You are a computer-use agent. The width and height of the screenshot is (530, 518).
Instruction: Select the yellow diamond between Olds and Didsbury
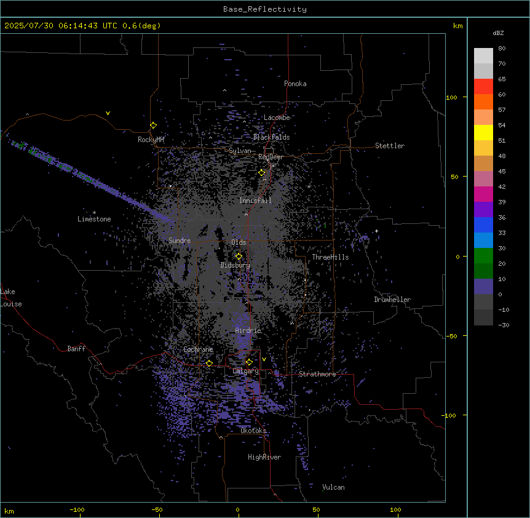click(x=239, y=257)
